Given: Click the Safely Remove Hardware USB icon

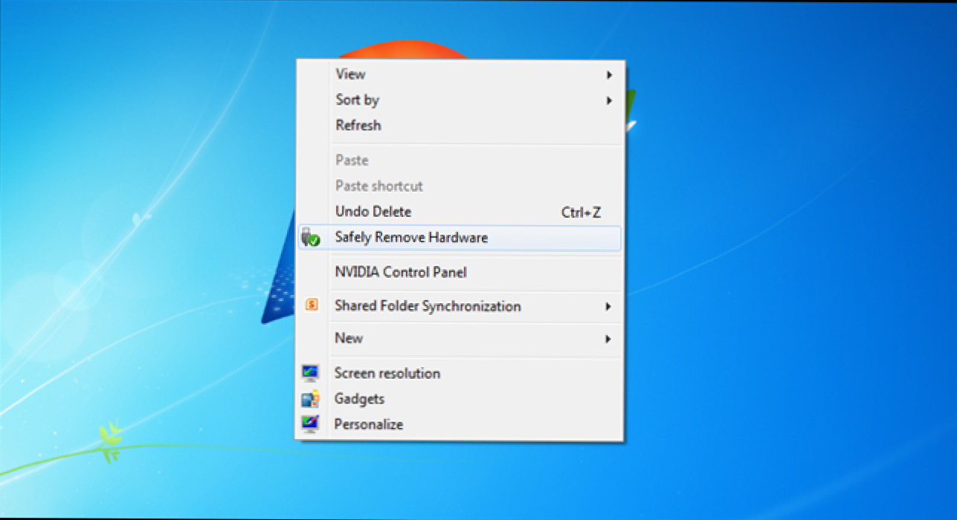Looking at the screenshot, I should coord(310,238).
